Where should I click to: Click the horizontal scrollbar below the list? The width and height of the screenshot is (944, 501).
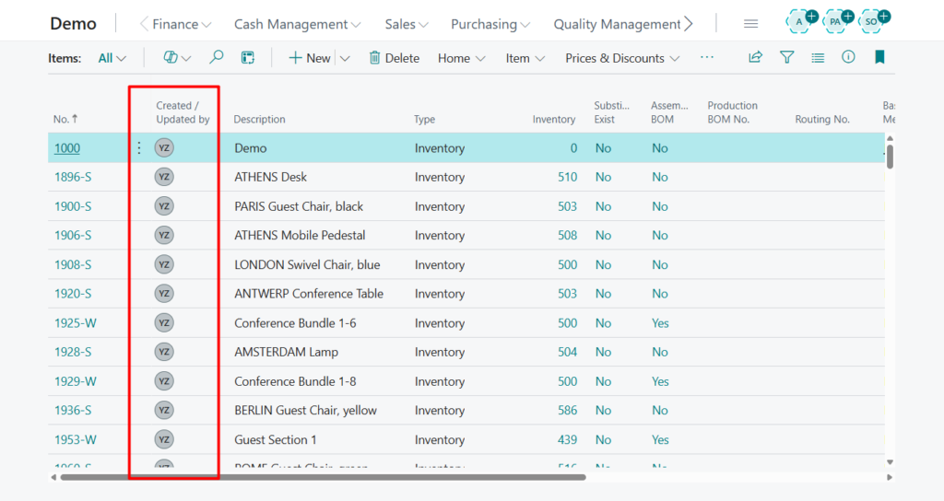tap(323, 477)
